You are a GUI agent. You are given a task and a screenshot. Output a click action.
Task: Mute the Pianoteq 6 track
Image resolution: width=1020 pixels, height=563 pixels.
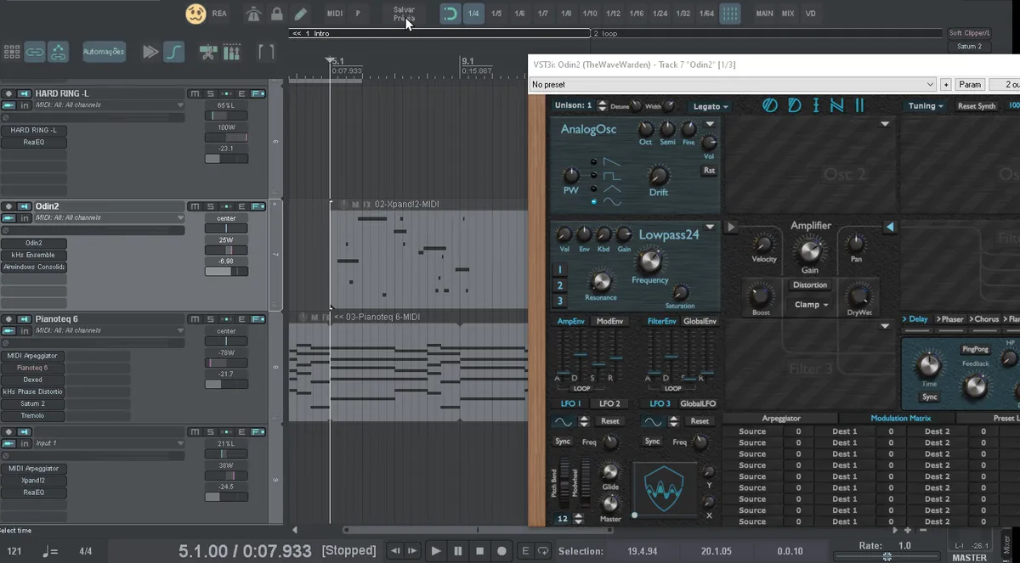click(195, 319)
